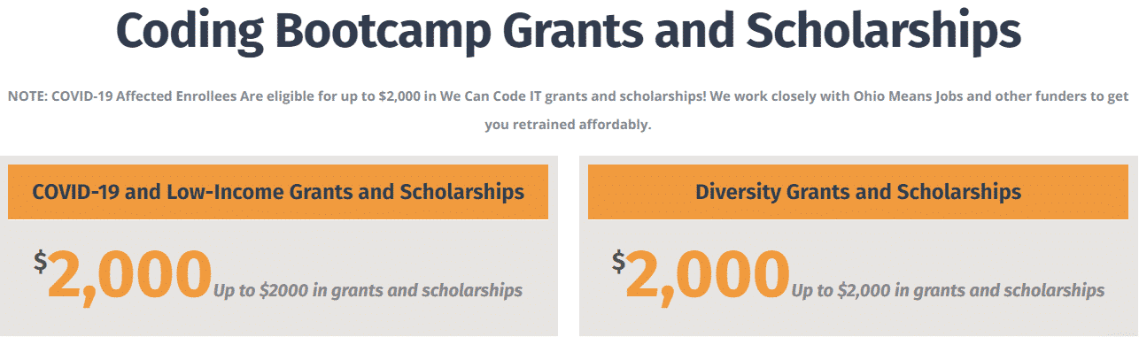Click the 'NOTE:' label in the notice
1139x337 pixels.
pyautogui.click(x=27, y=96)
